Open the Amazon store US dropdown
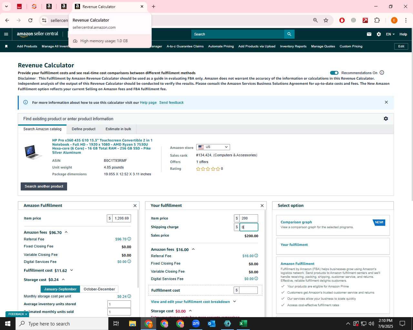Image resolution: width=413 pixels, height=330 pixels. coord(213,147)
